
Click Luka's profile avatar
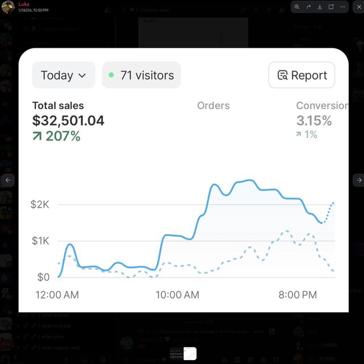pos(8,7)
